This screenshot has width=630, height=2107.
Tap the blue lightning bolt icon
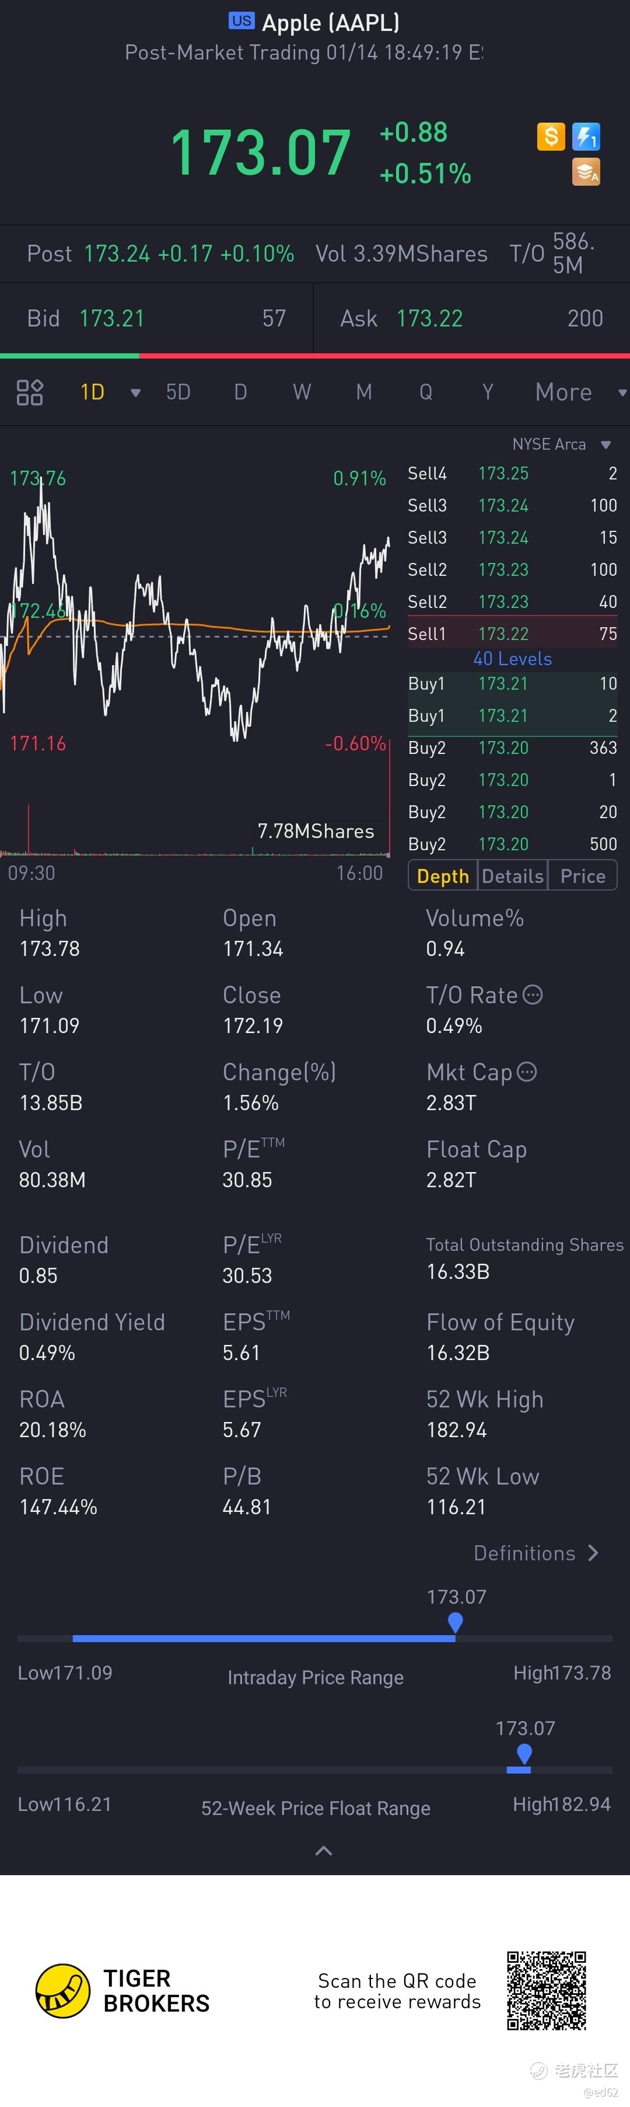click(x=586, y=136)
